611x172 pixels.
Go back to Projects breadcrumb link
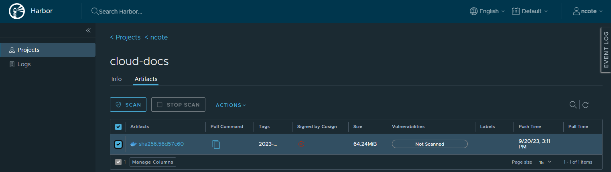[125, 37]
